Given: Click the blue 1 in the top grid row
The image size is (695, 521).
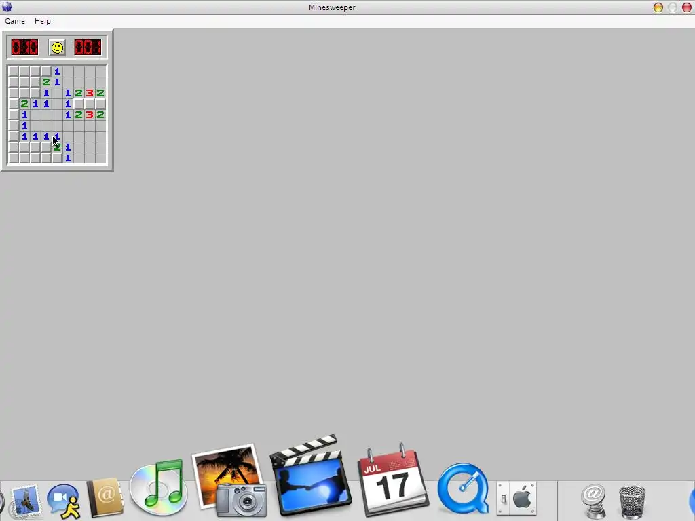Looking at the screenshot, I should pos(57,71).
